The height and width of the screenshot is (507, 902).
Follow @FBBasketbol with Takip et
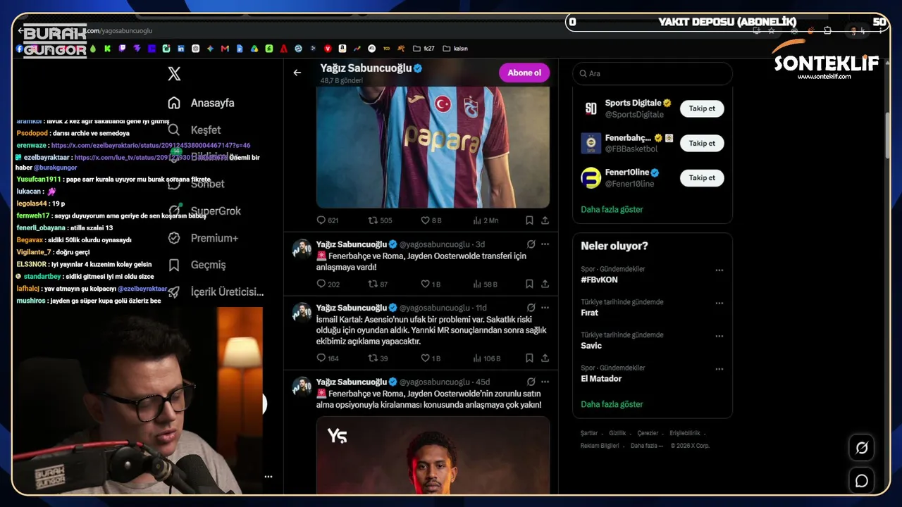point(702,143)
